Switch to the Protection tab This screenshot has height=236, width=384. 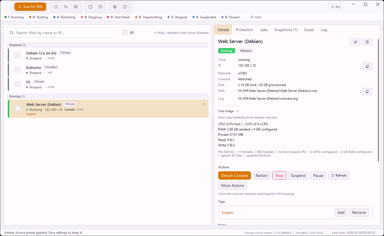(x=244, y=30)
